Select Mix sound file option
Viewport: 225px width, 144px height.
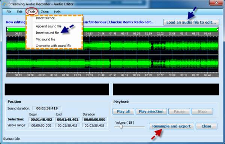pyautogui.click(x=45, y=39)
